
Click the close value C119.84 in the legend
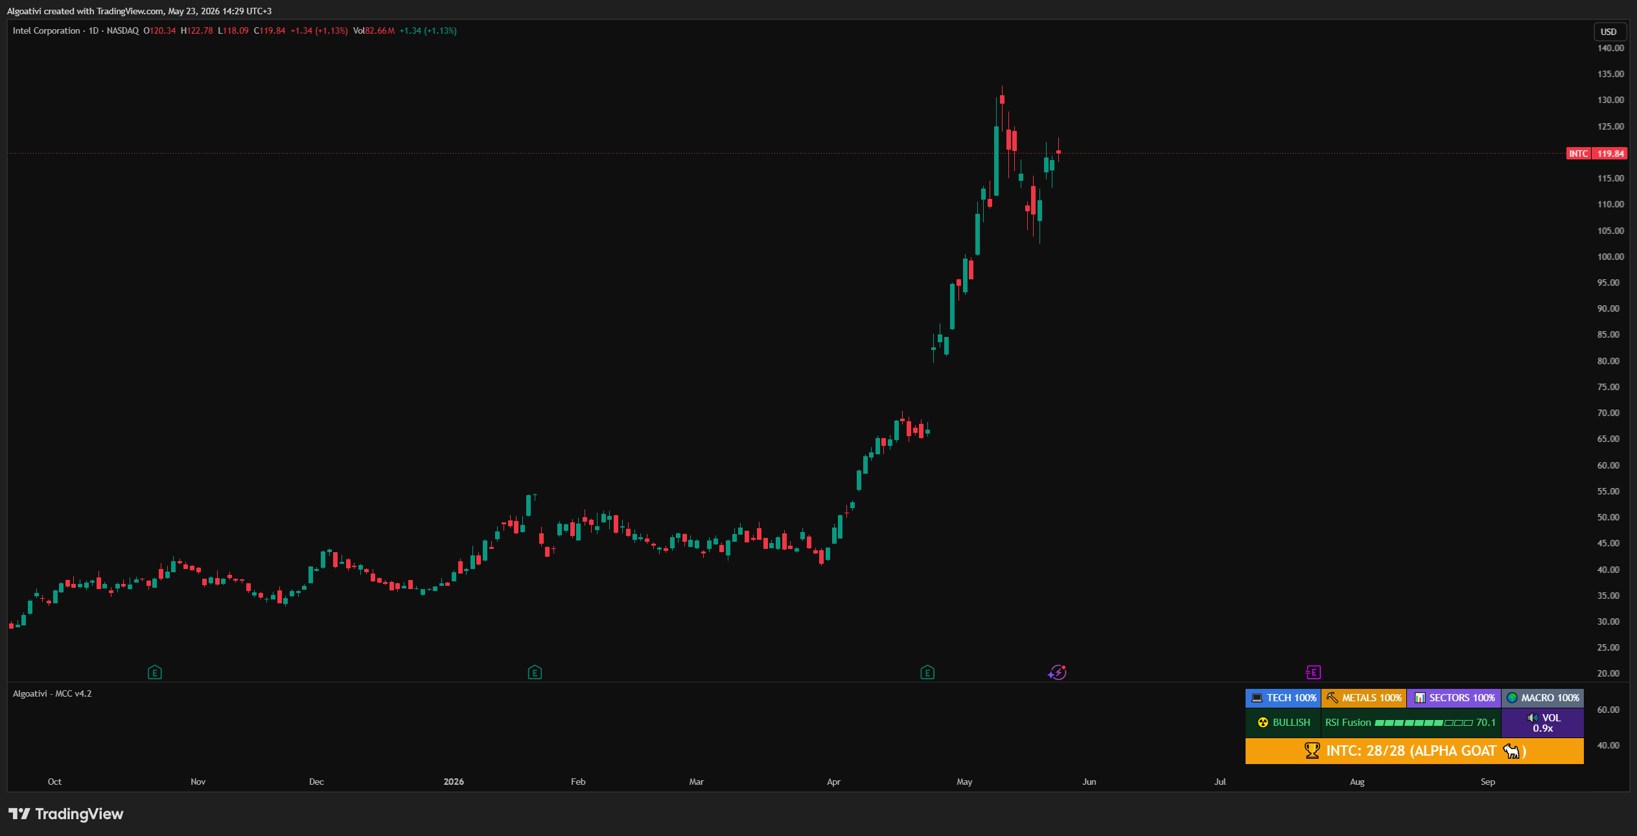(x=270, y=30)
